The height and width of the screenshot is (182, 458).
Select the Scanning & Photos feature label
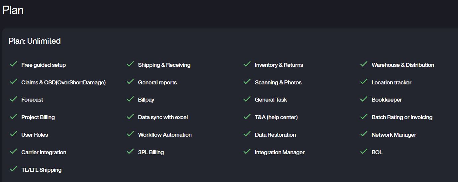pos(278,82)
